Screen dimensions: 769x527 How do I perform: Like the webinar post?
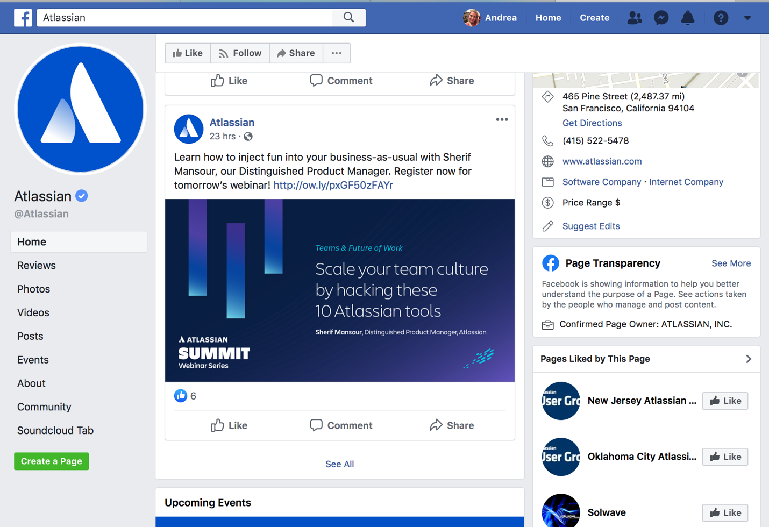click(x=229, y=425)
